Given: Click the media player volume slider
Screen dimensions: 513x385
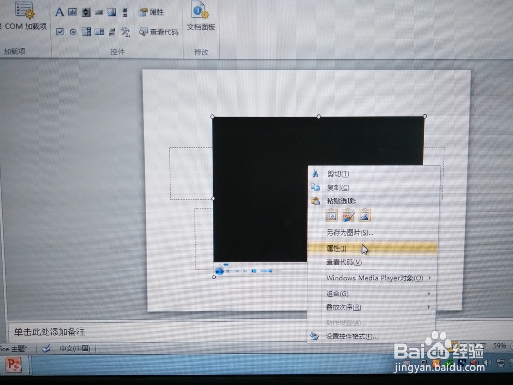Looking at the screenshot, I should point(270,271).
